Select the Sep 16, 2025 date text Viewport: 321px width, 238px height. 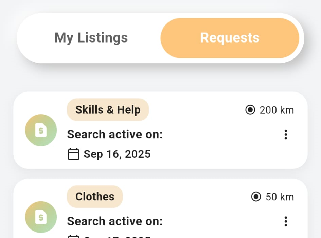[117, 154]
